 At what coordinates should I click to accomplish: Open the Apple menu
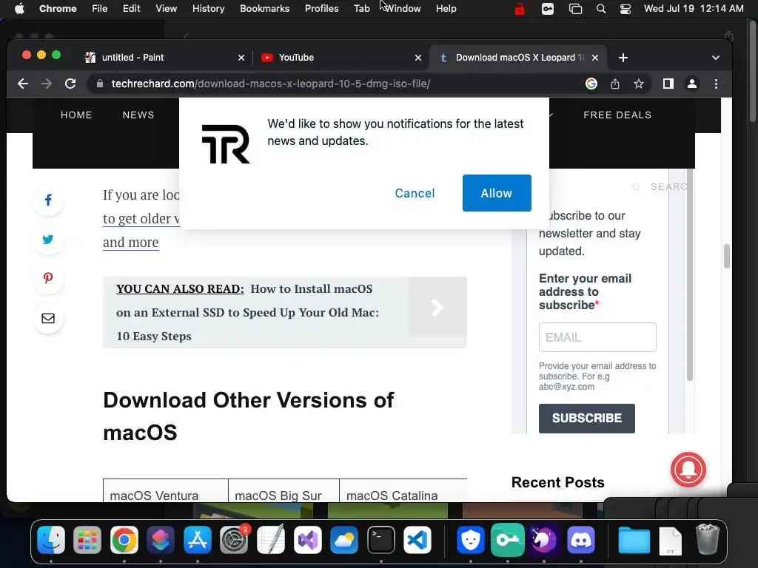coord(19,9)
